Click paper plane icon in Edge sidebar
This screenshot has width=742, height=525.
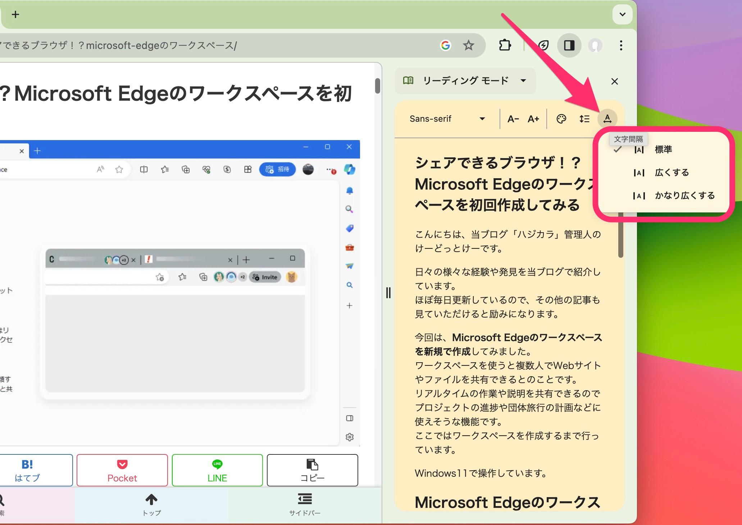pyautogui.click(x=350, y=266)
